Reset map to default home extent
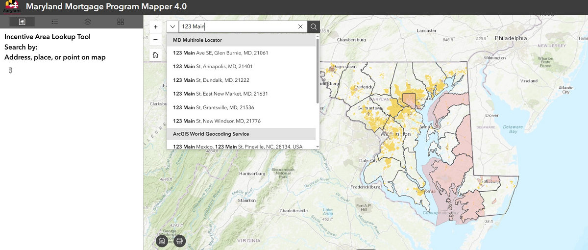This screenshot has width=588, height=250. pyautogui.click(x=155, y=55)
